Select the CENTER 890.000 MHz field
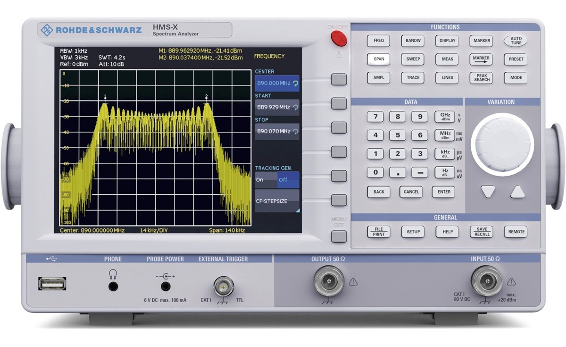Screen dimensions: 566x347 pyautogui.click(x=277, y=83)
